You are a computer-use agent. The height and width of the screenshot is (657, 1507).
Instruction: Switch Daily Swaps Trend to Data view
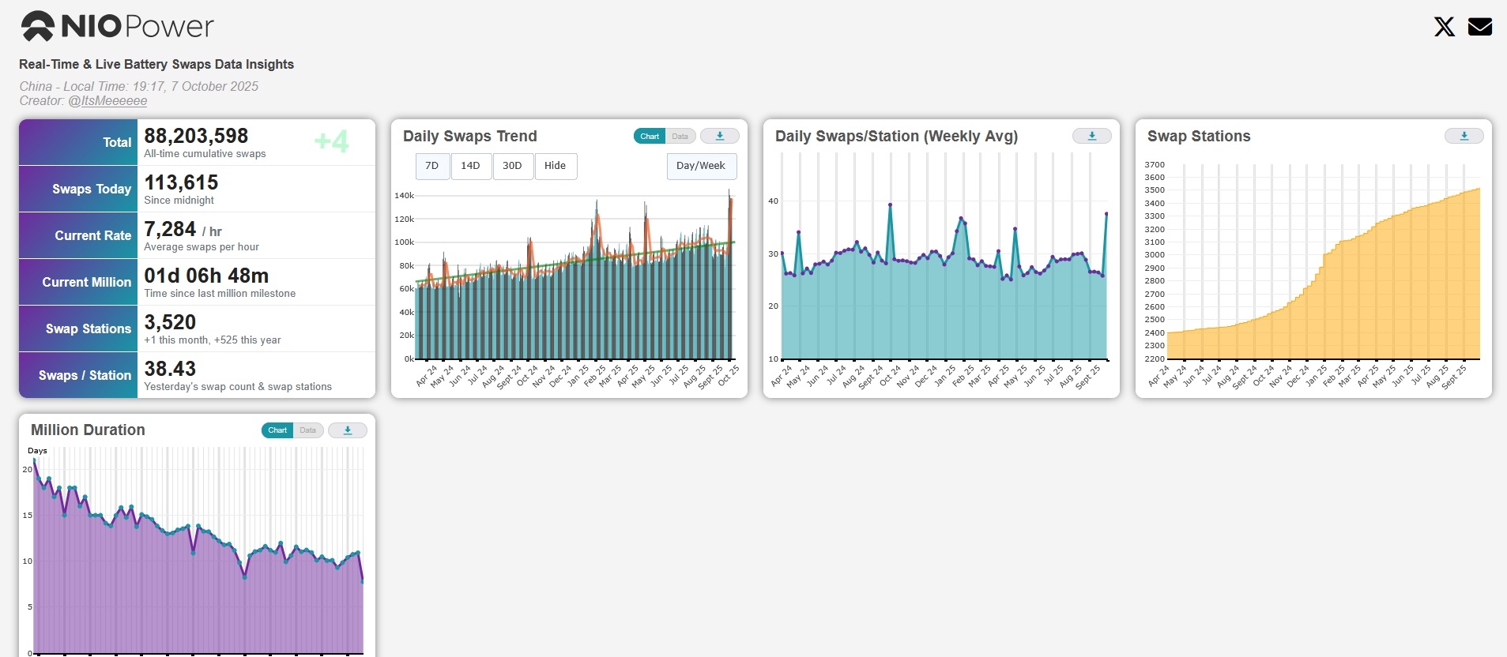point(680,137)
